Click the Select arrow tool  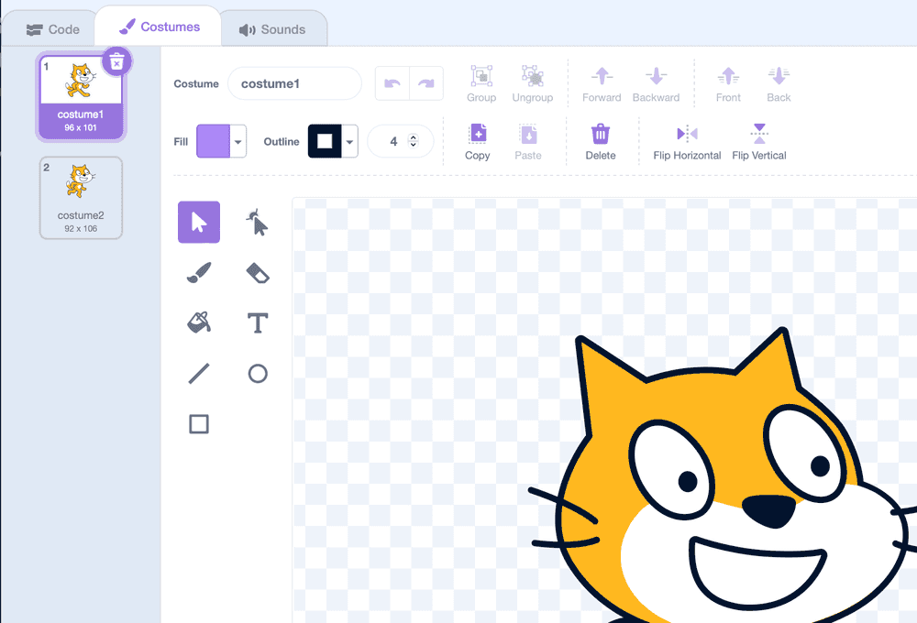pyautogui.click(x=199, y=222)
